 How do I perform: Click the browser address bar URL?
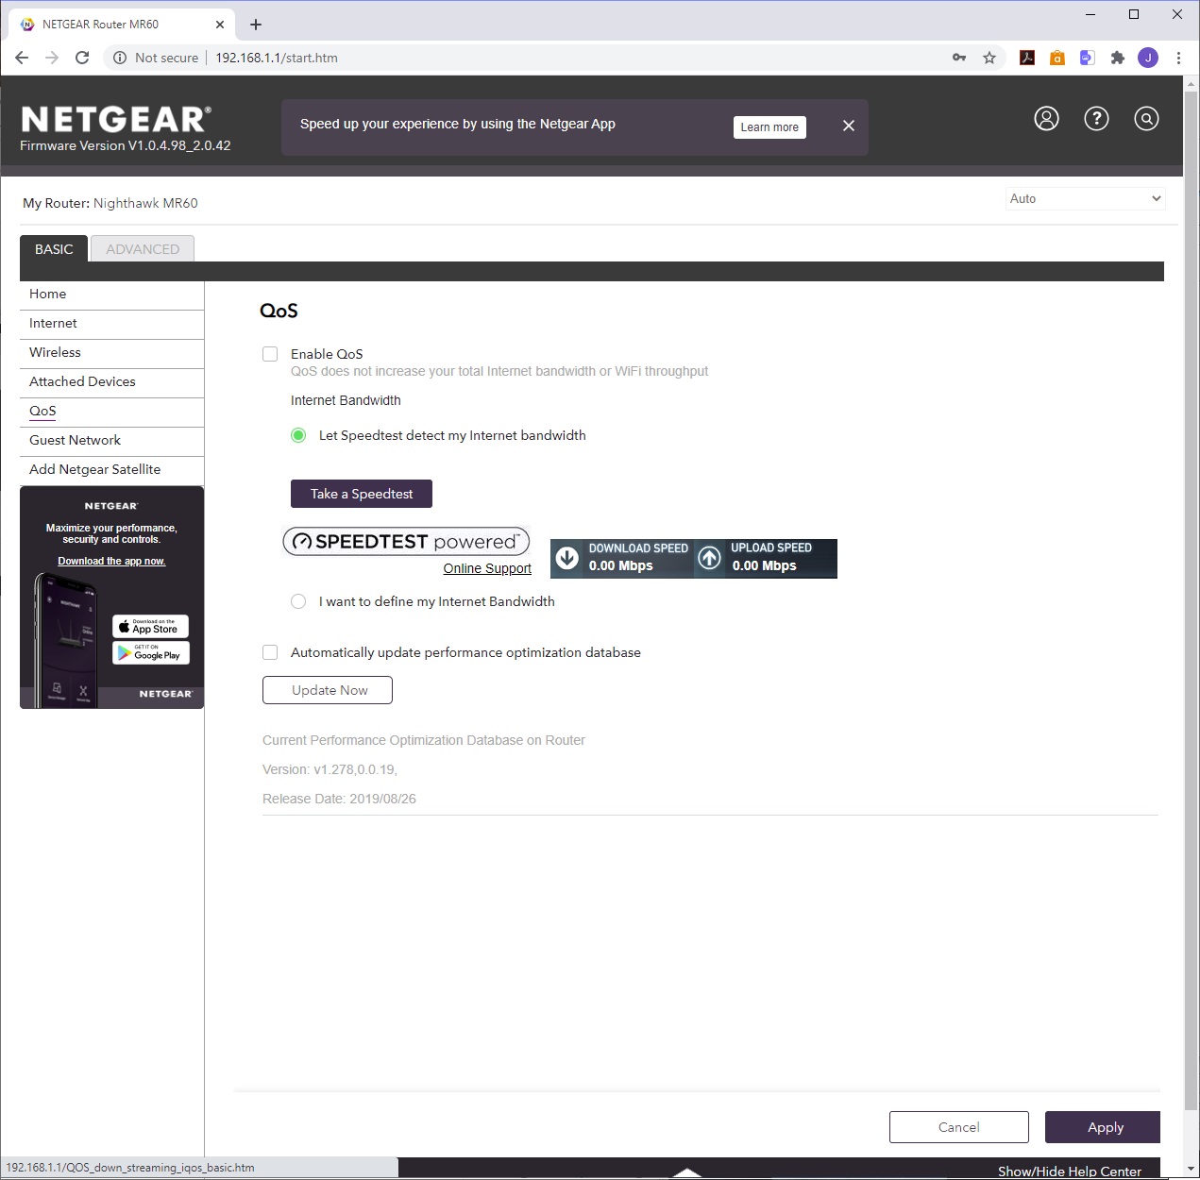[x=277, y=58]
